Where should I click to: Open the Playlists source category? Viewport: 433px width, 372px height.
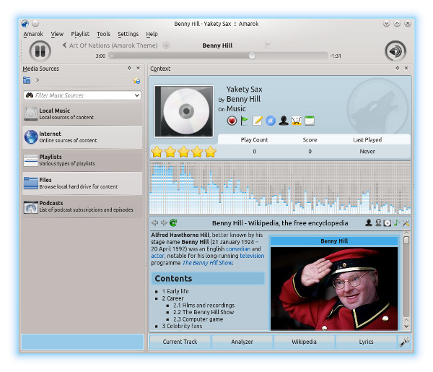[x=82, y=160]
